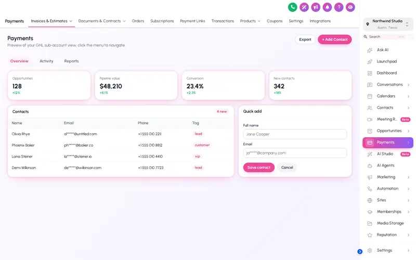Switch to the Reports tab

(71, 61)
